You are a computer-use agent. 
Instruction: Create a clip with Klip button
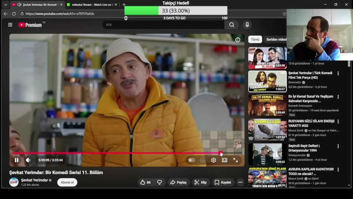click(x=201, y=182)
